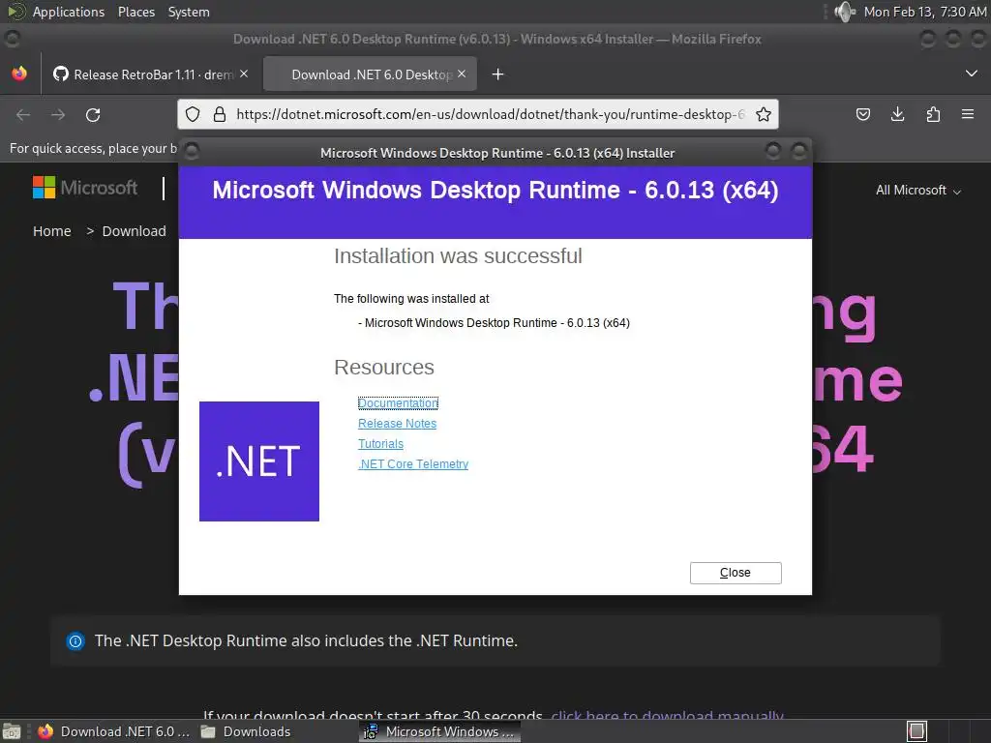The image size is (991, 743).
Task: Click the installer title bar text
Action: (497, 153)
